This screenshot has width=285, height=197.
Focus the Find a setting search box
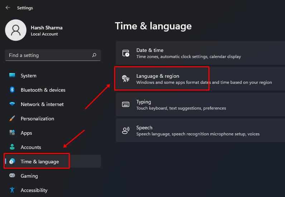point(53,55)
